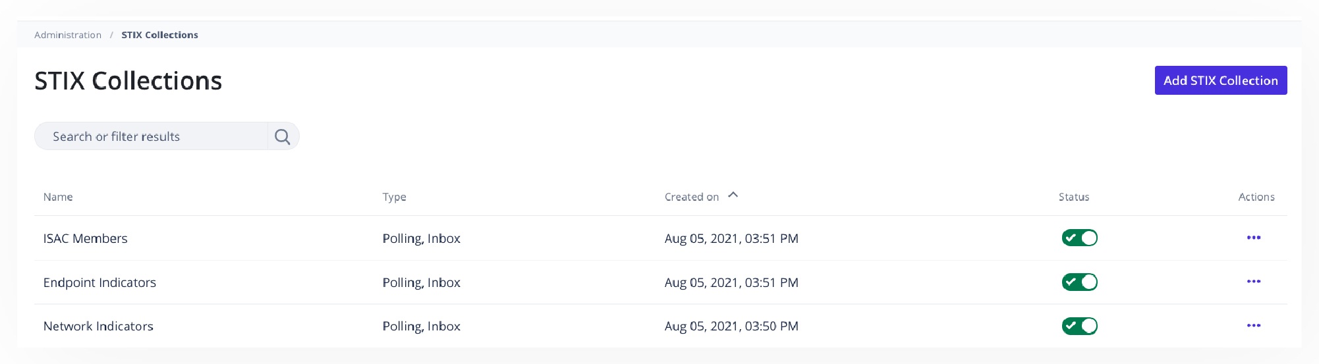Click the Status column header
1319x364 pixels.
(x=1073, y=197)
